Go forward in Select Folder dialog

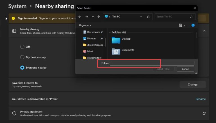(x=87, y=17)
